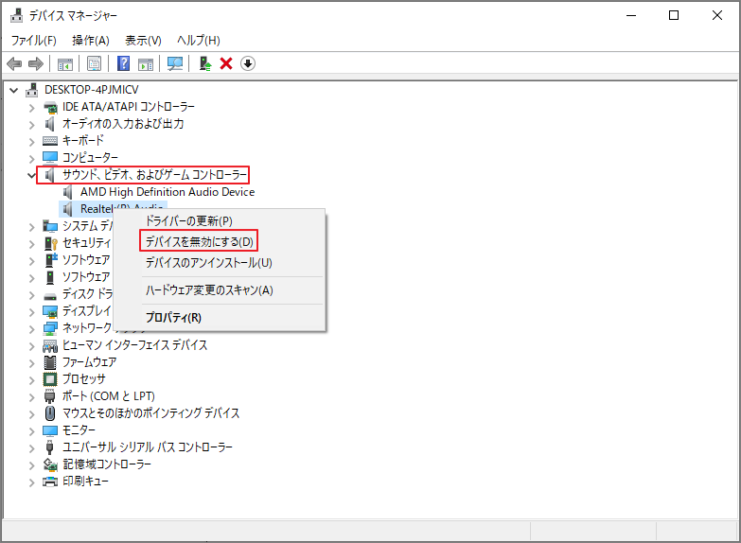Choose ドライバーの更新(P) from context menu
741x543 pixels.
point(220,220)
